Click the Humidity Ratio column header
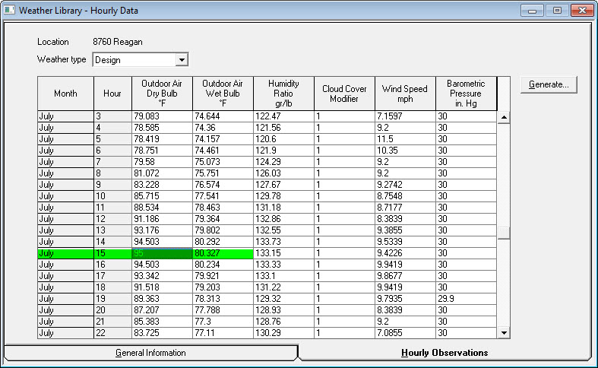Screen dimensions: 598x368 [x=283, y=94]
